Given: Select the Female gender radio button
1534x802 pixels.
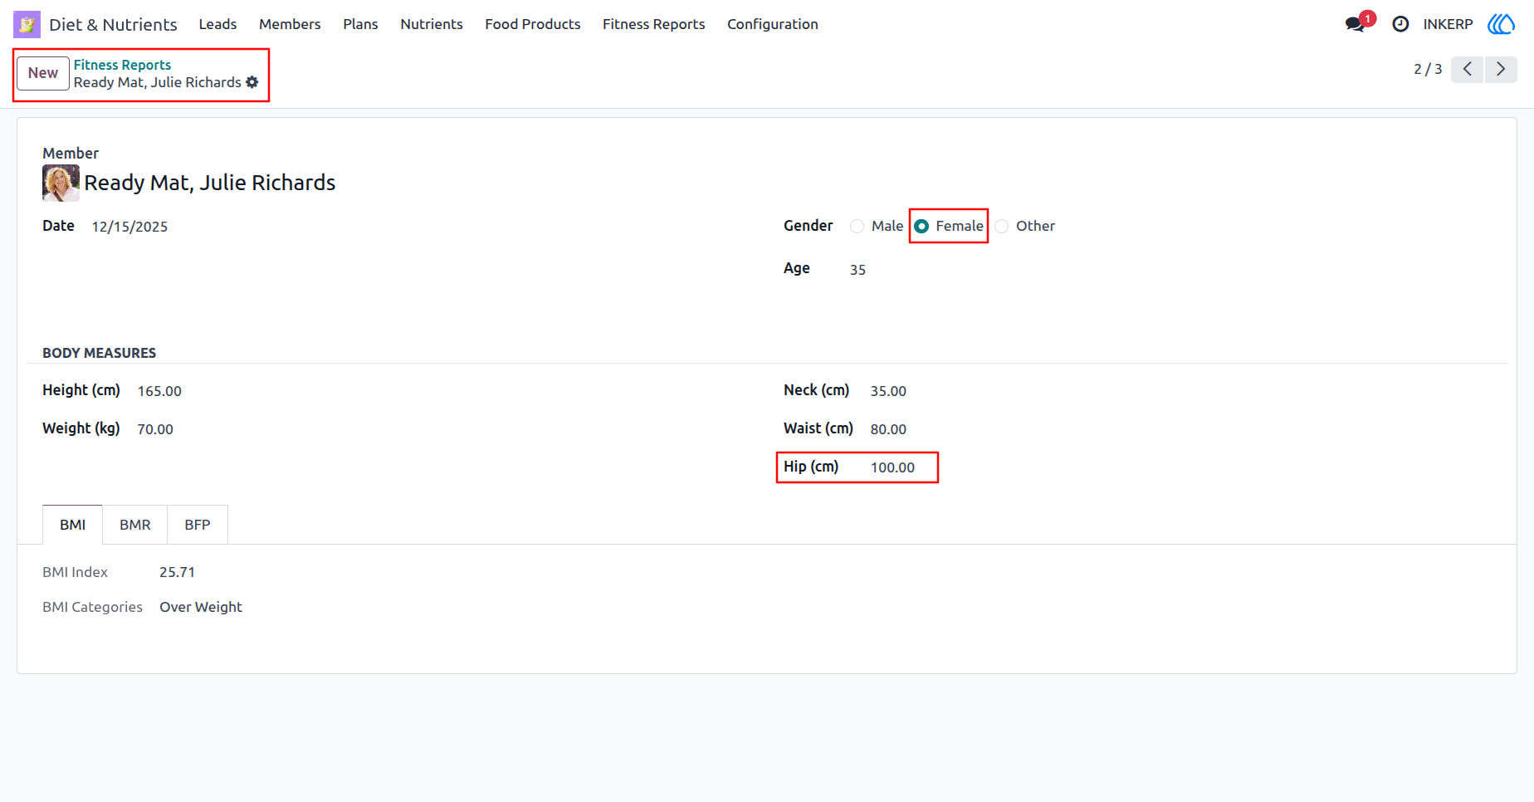Looking at the screenshot, I should coord(921,227).
